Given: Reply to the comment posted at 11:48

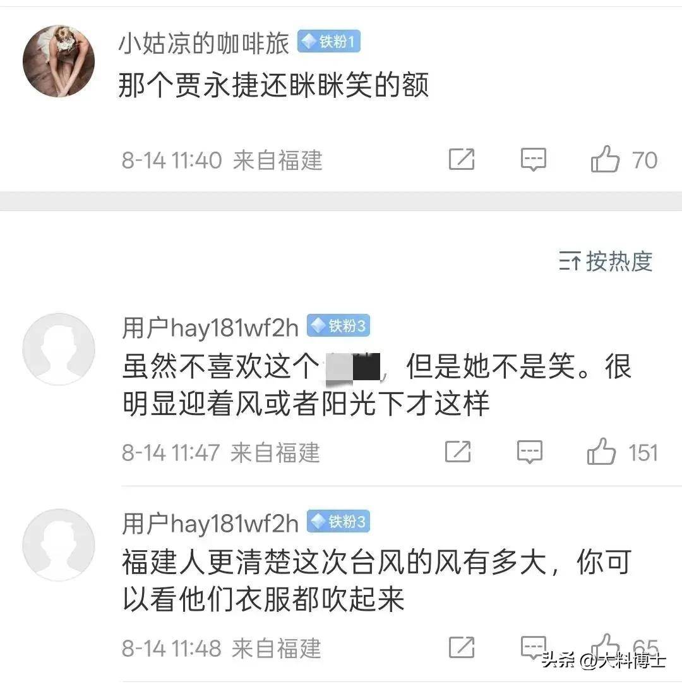Looking at the screenshot, I should (x=534, y=647).
